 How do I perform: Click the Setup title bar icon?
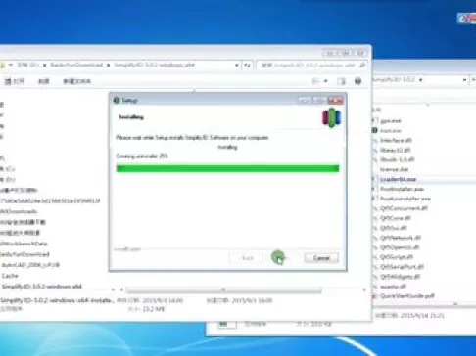pos(117,100)
